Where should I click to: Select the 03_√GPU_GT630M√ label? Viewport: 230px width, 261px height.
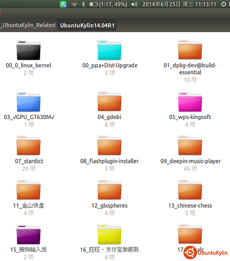[x=29, y=117]
